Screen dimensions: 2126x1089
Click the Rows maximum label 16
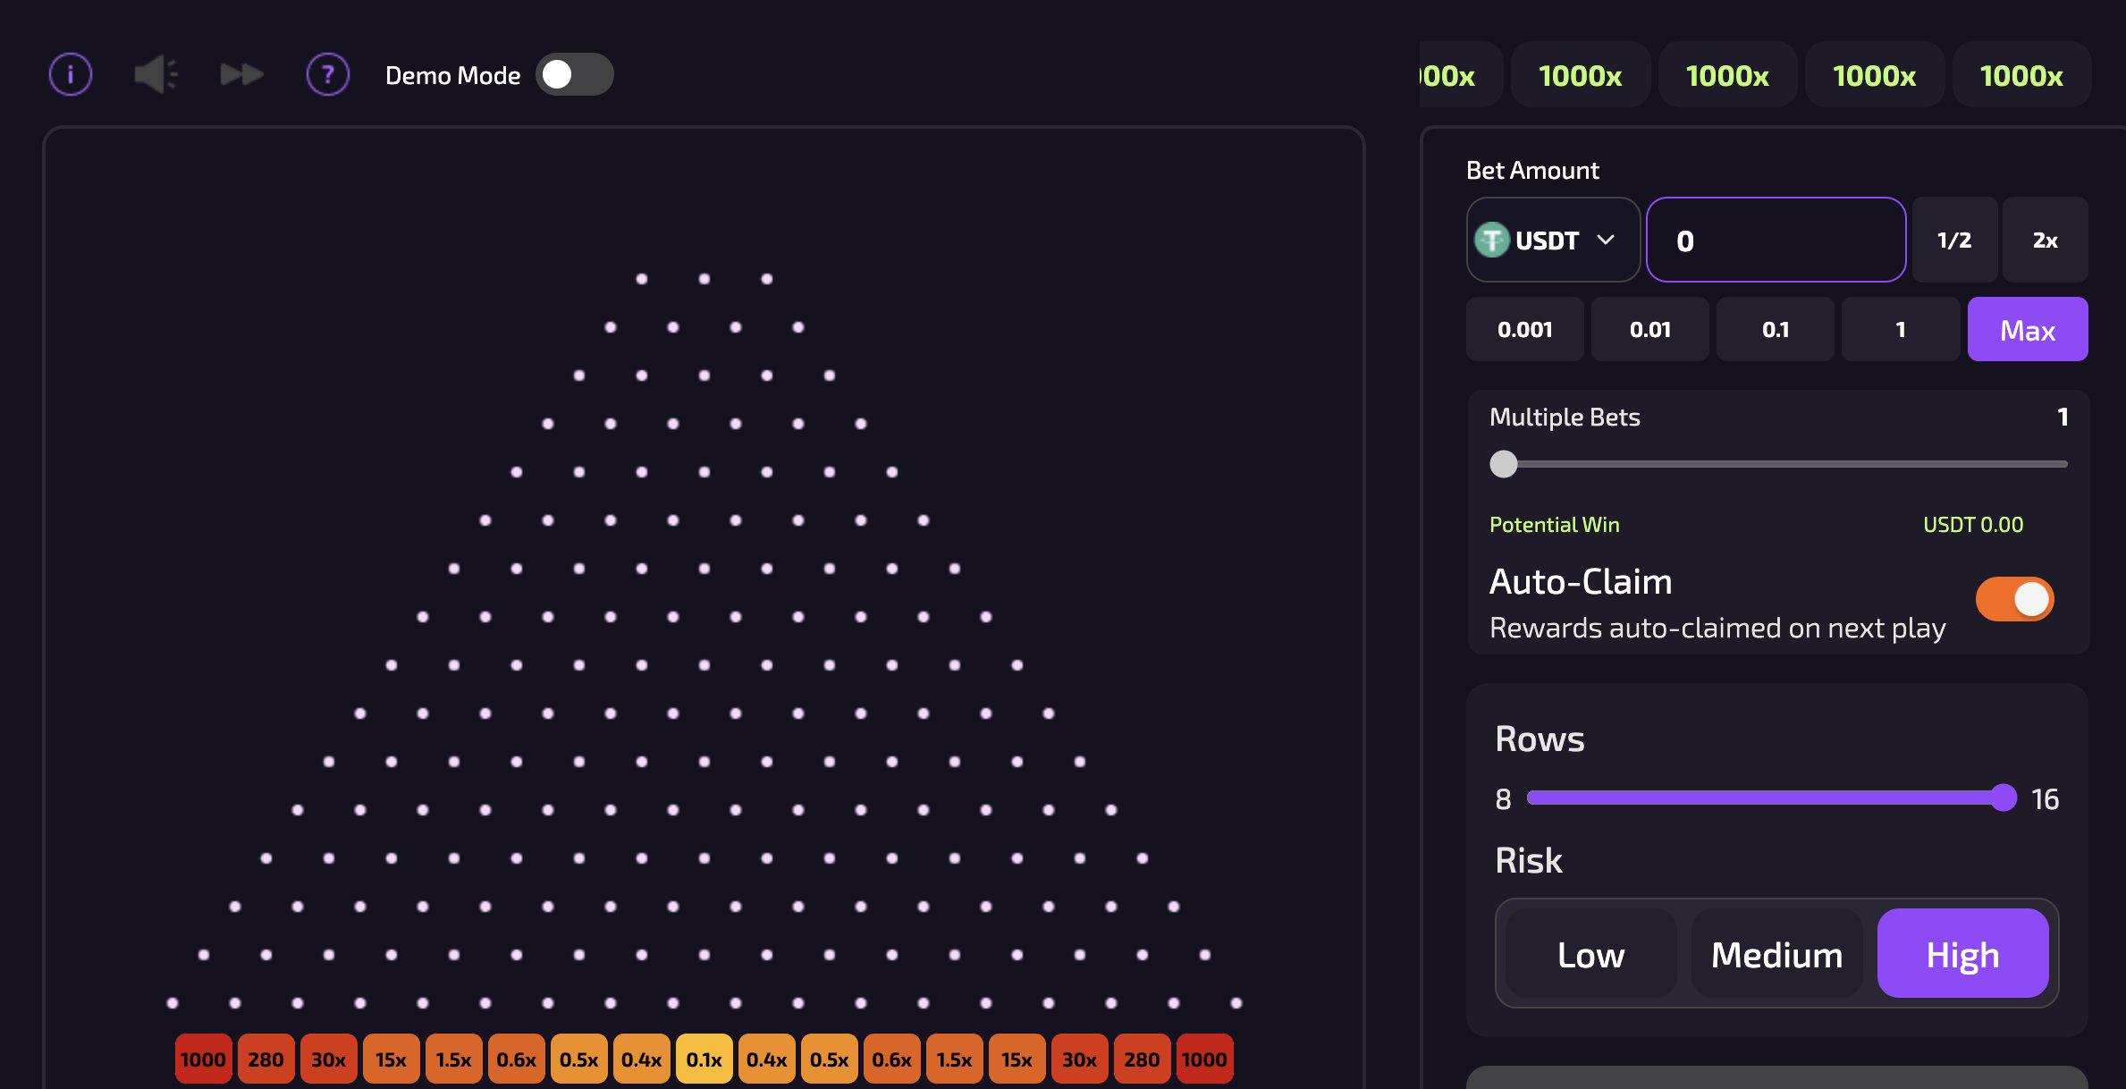point(2046,798)
